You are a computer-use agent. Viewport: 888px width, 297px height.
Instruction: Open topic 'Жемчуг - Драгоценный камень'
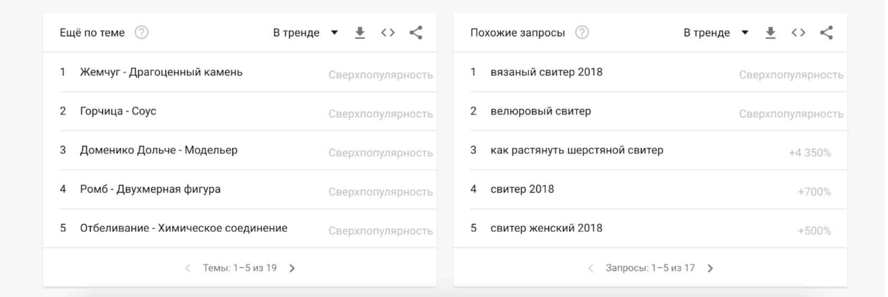[x=161, y=72]
